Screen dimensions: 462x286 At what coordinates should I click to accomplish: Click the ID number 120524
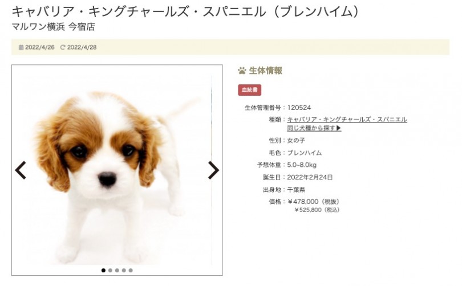pyautogui.click(x=299, y=108)
